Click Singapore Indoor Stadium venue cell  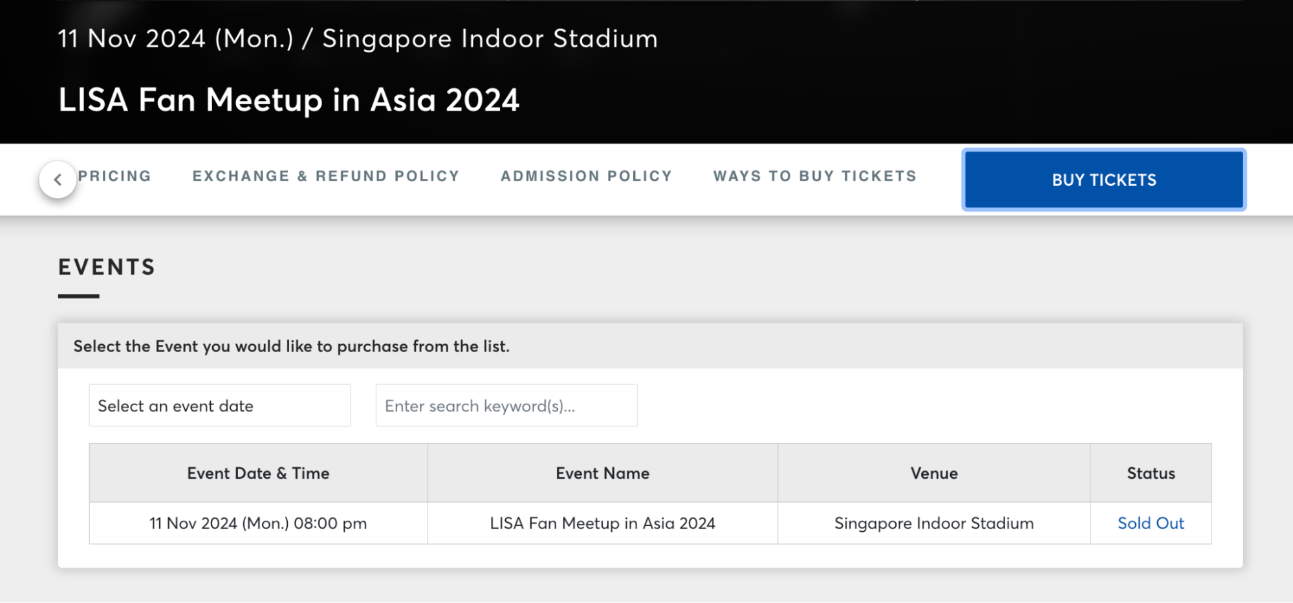[x=934, y=523]
